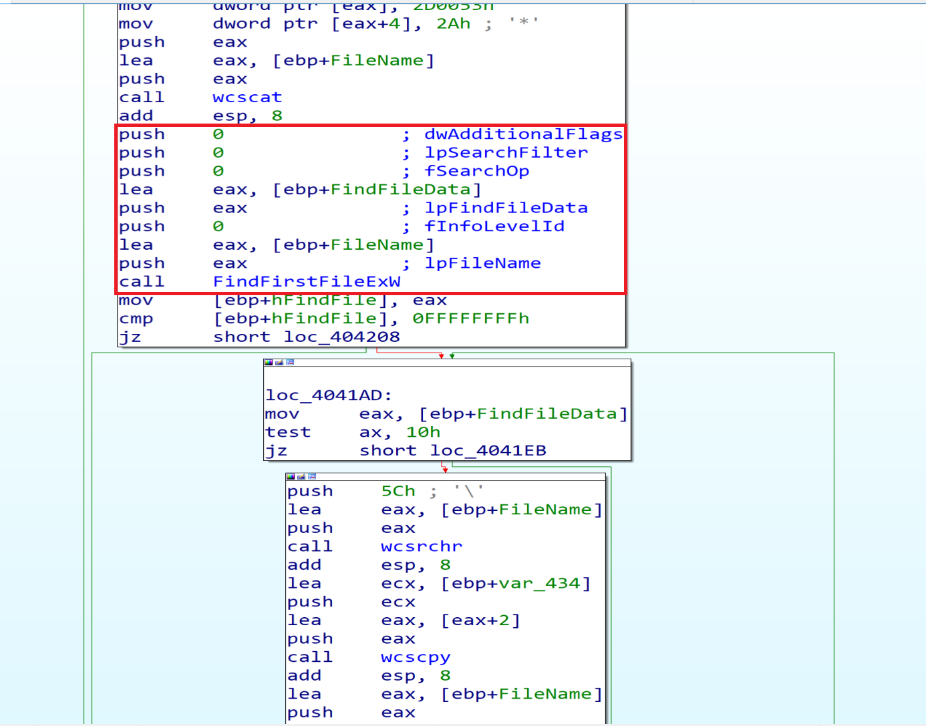
Task: Click the group nodes icon on loc_4041AD block
Action: [290, 363]
